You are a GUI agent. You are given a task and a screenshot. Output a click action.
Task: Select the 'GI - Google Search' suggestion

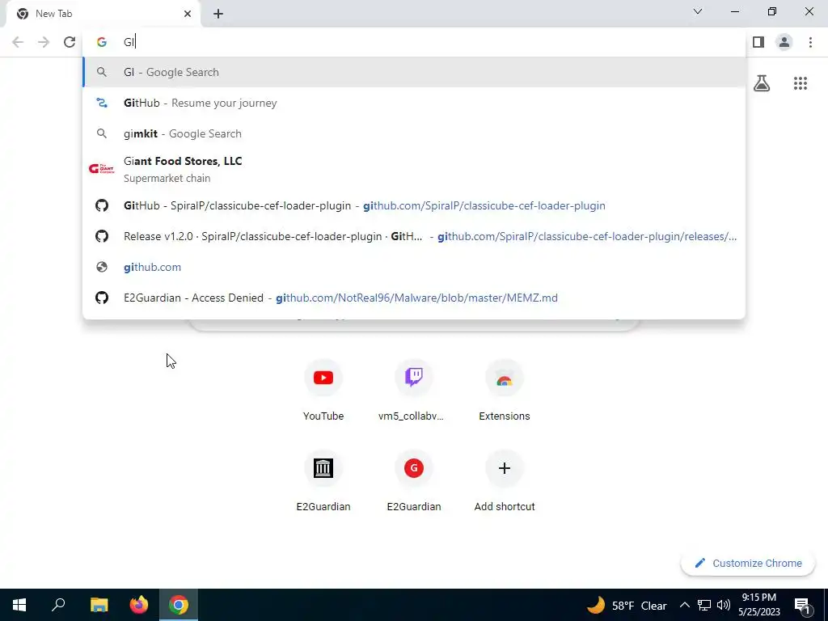point(414,72)
